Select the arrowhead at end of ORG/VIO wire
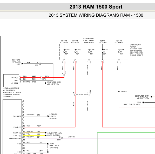 [x=46, y=83]
